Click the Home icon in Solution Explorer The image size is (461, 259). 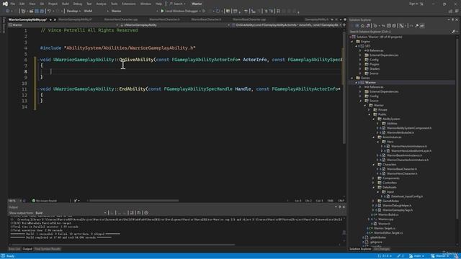(x=362, y=26)
